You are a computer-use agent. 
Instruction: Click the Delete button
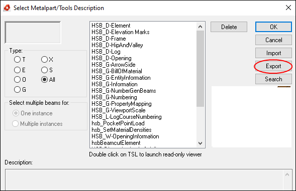coord(229,27)
